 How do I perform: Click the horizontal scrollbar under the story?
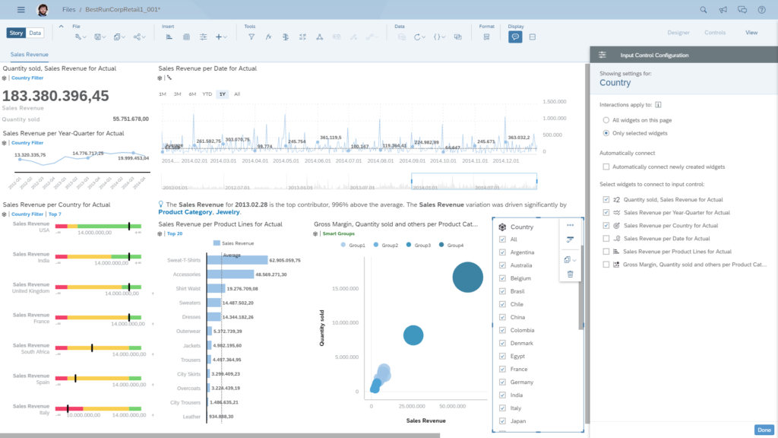point(220,436)
